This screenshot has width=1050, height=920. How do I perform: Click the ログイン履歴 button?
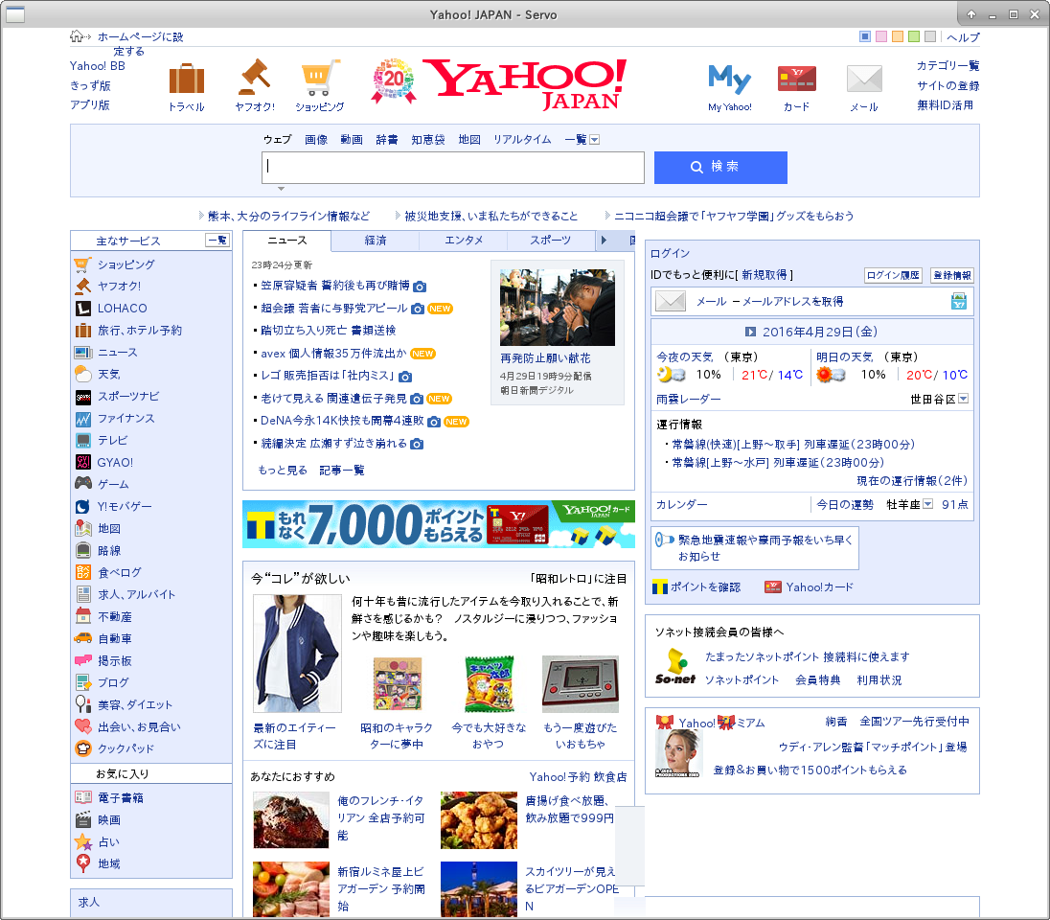(x=893, y=275)
